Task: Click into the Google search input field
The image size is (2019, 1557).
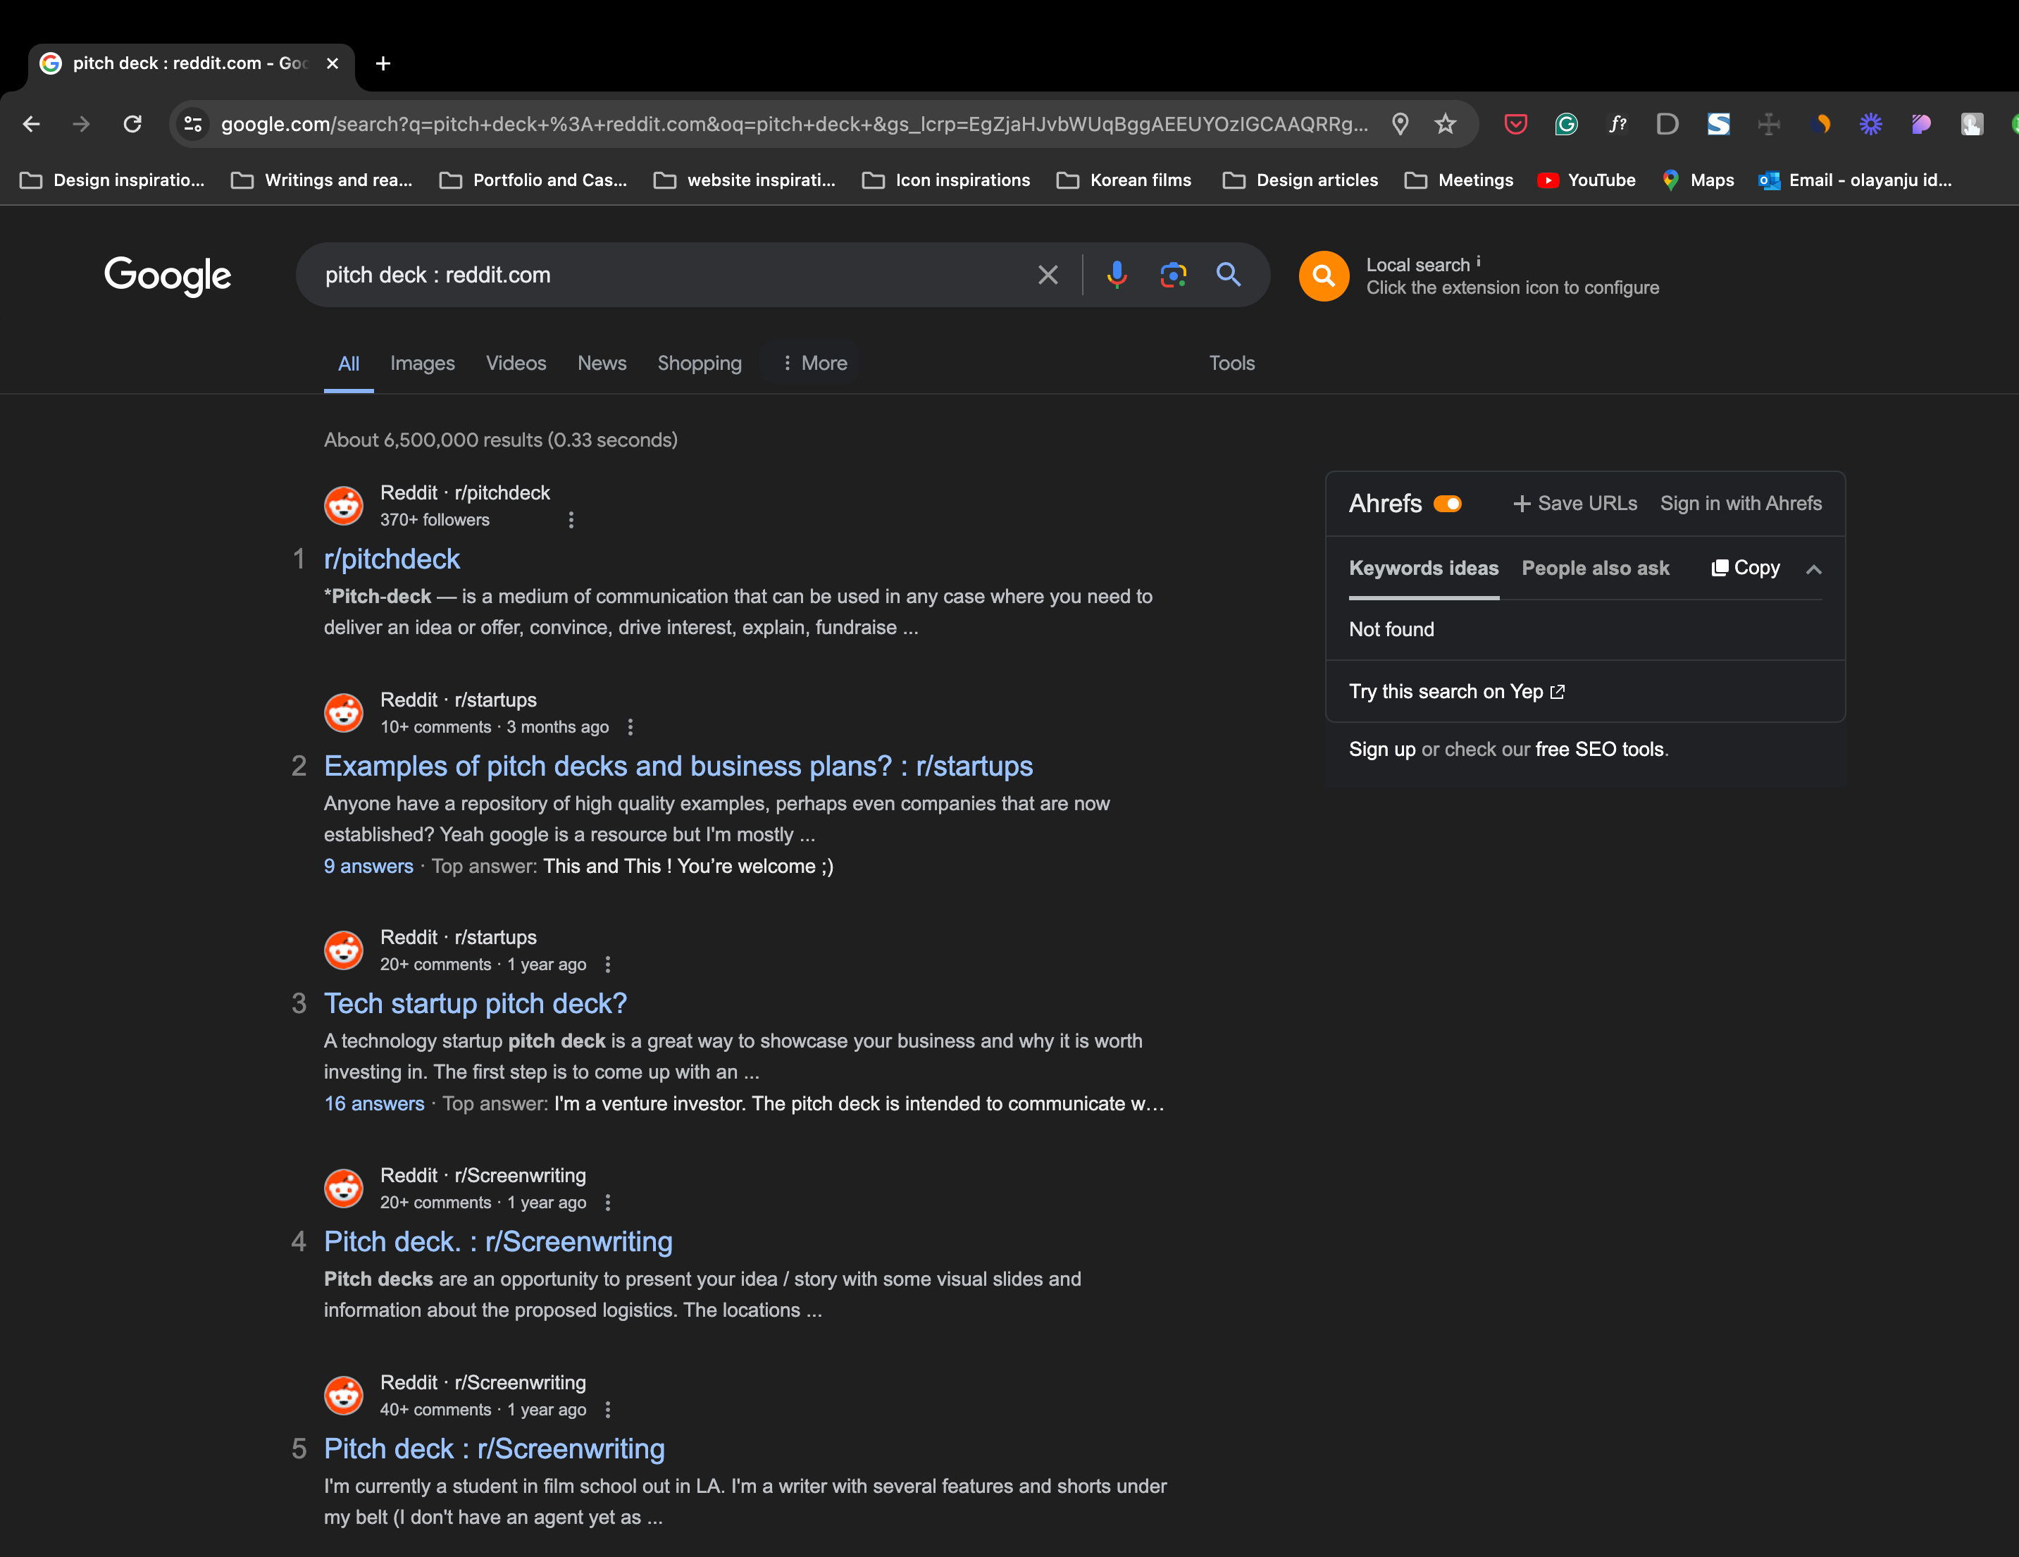Action: click(x=666, y=275)
